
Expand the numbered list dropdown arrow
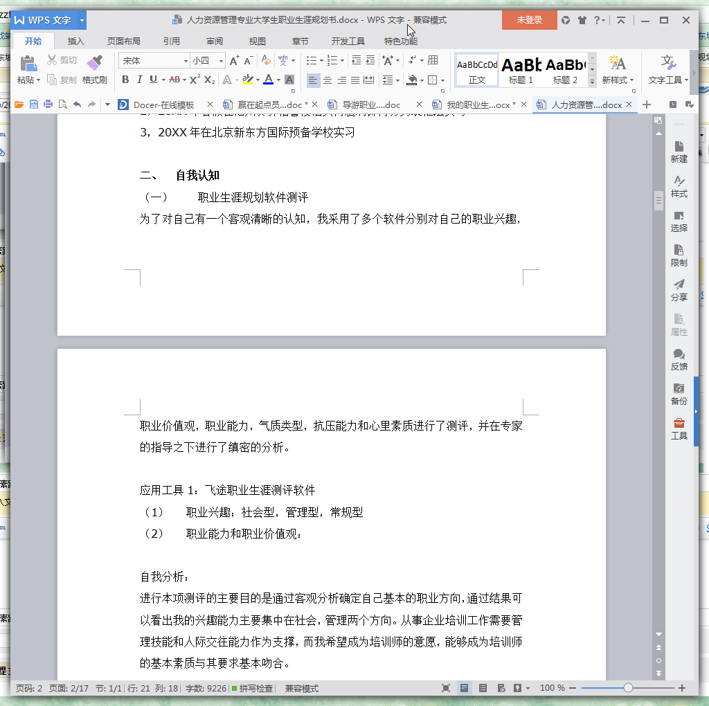[342, 61]
